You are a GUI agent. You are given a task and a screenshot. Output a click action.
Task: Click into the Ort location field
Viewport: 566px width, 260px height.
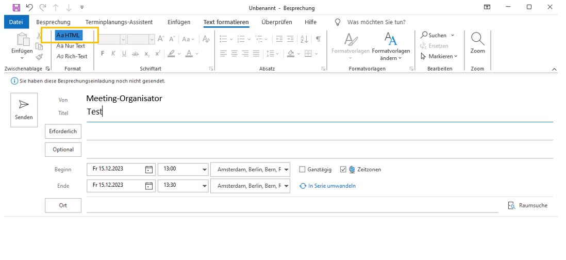pyautogui.click(x=292, y=205)
